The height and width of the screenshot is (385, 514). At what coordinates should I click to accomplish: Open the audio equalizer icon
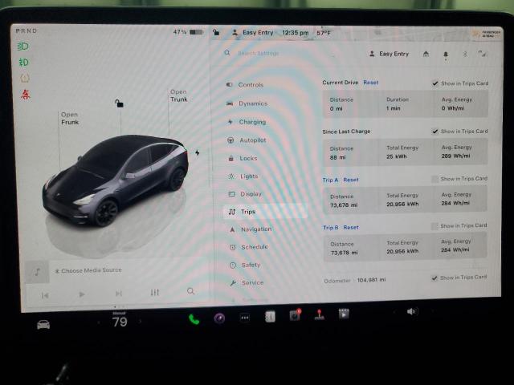tap(155, 292)
